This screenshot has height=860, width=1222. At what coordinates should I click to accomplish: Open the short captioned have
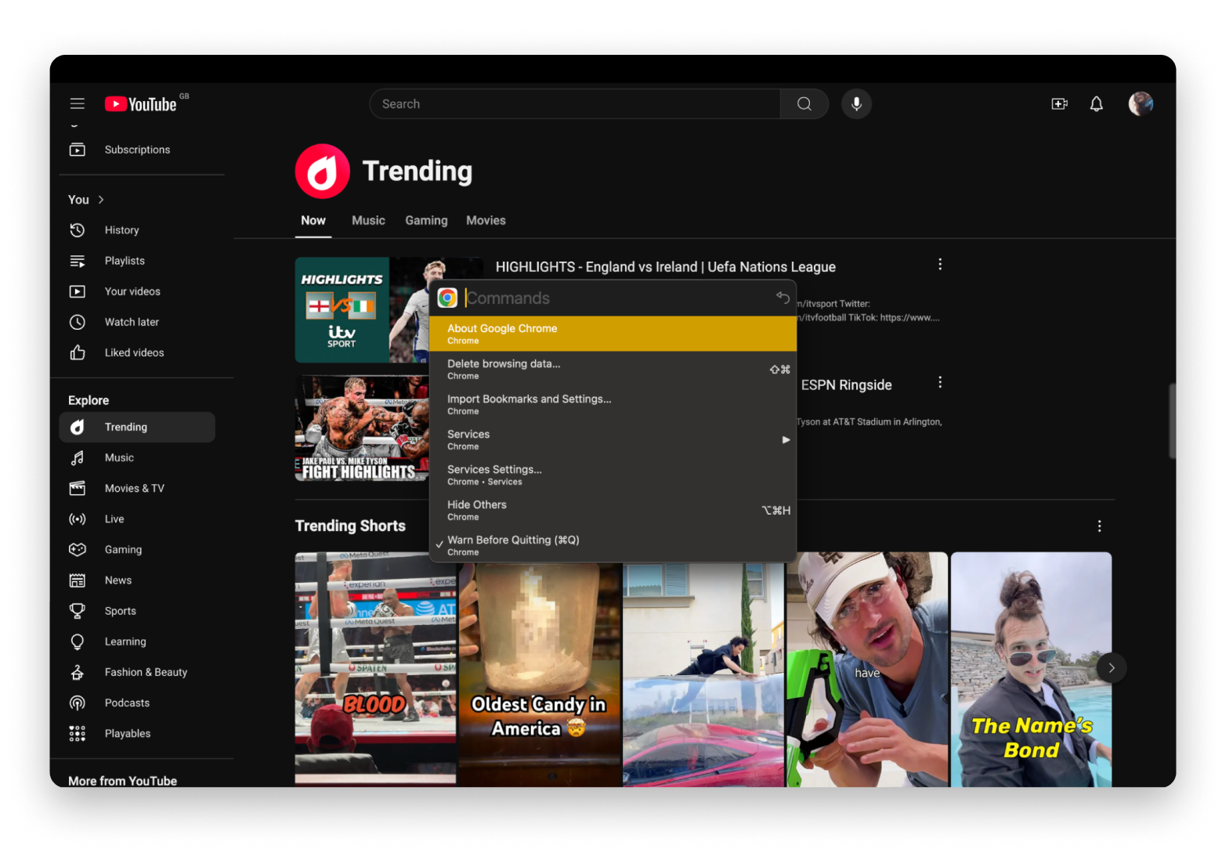point(867,669)
